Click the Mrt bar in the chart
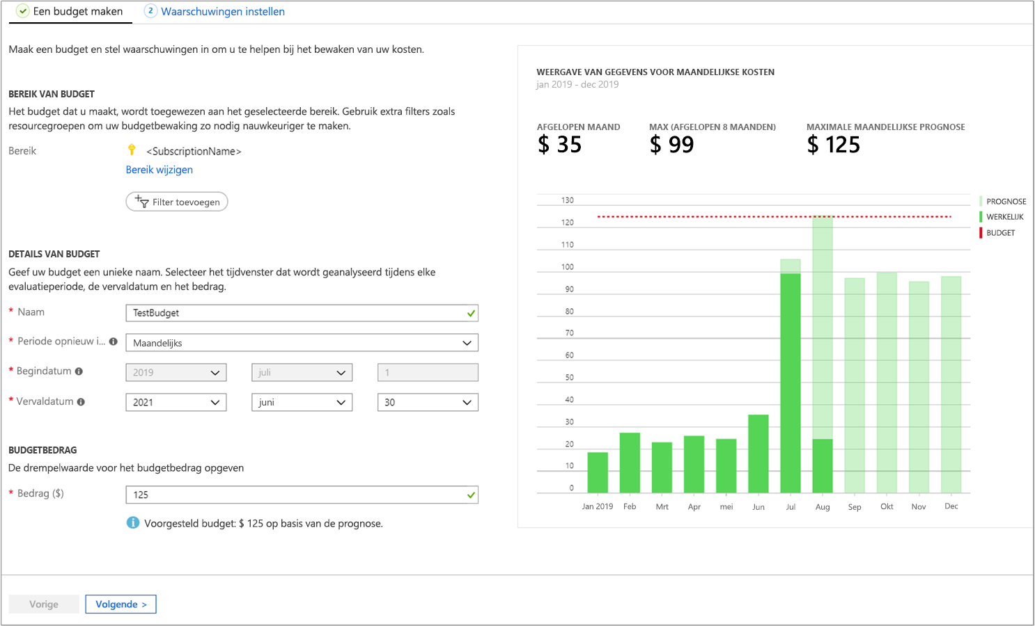Viewport: 1035px width, 626px height. (662, 468)
